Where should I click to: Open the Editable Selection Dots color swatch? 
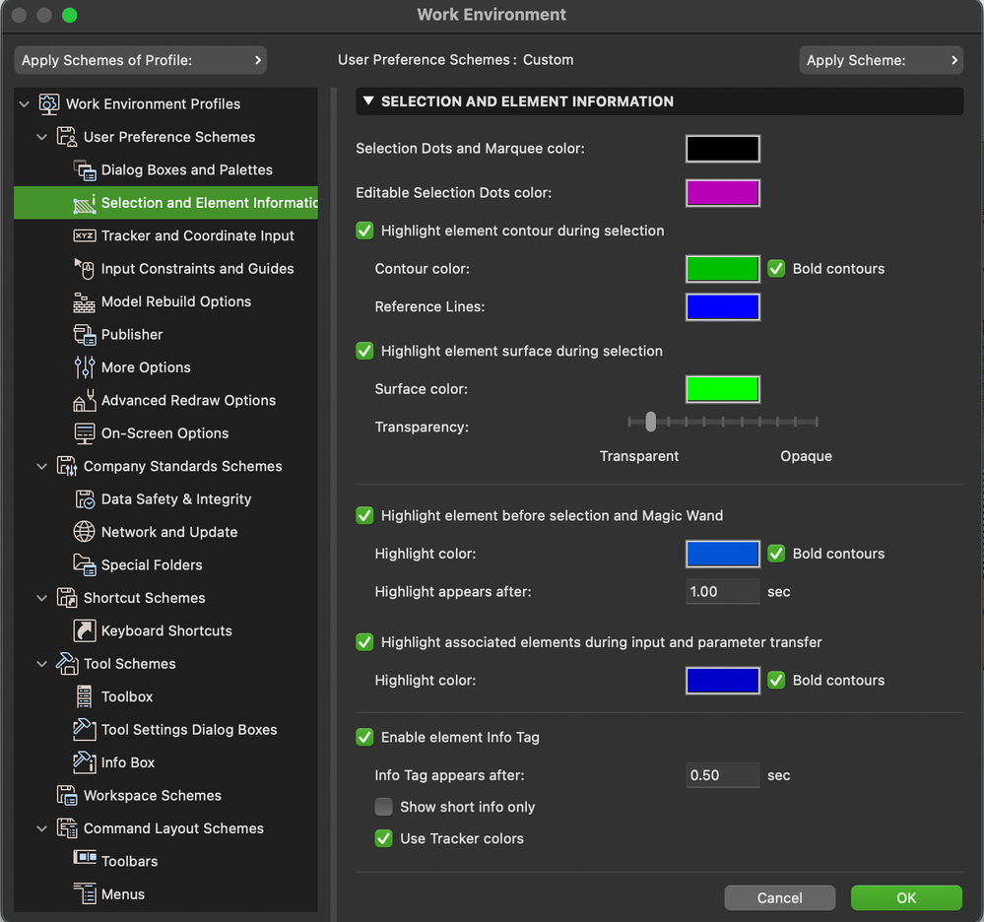click(722, 193)
